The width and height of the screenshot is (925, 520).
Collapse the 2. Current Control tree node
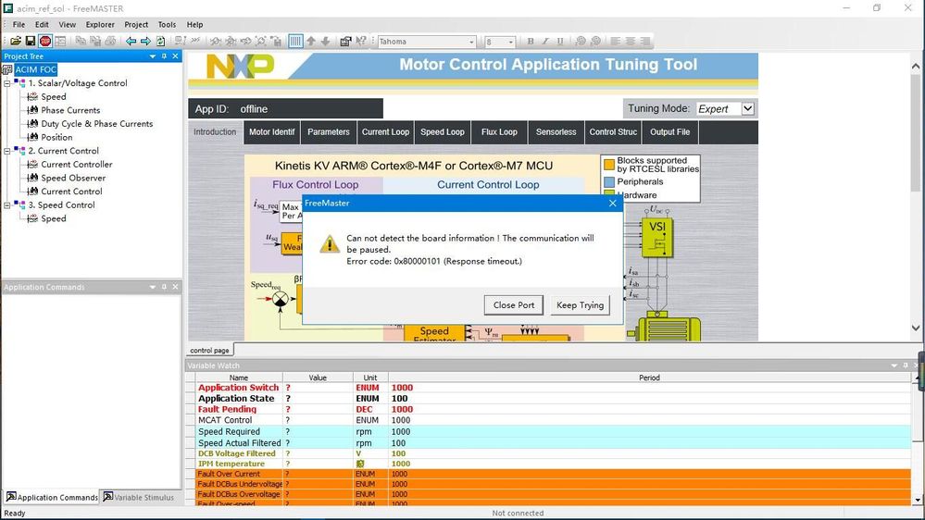[x=7, y=152]
